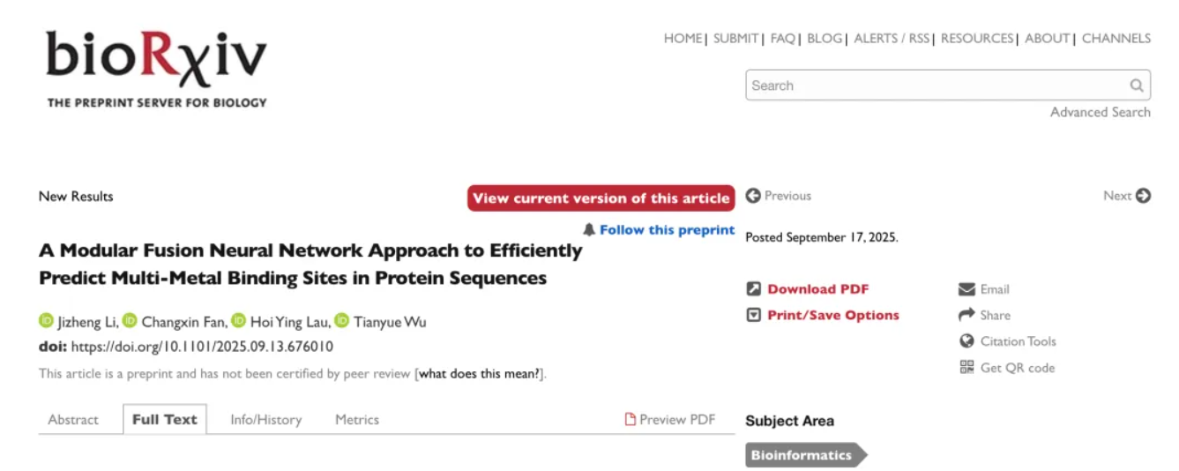
Task: Click the Get QR code icon
Action: [966, 368]
